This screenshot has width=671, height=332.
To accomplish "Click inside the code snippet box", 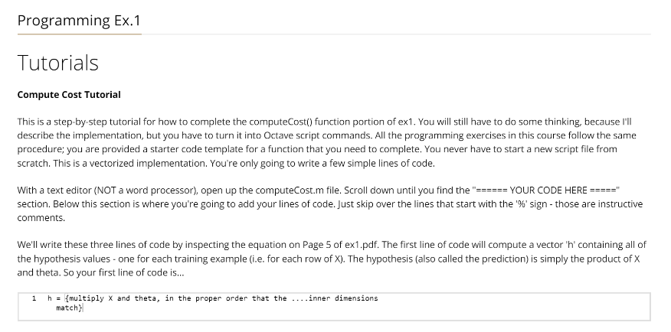I will [x=334, y=306].
